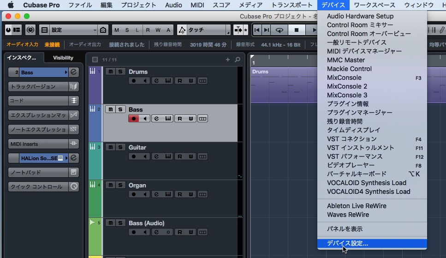Screen dimensions: 446x258
Task: Switch to the Visibility tab
Action: pos(63,58)
